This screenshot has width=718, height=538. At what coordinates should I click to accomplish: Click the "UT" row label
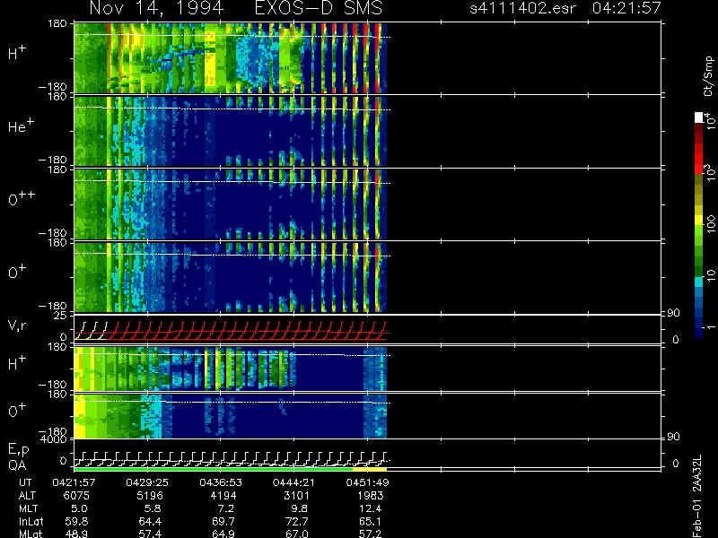(x=26, y=482)
